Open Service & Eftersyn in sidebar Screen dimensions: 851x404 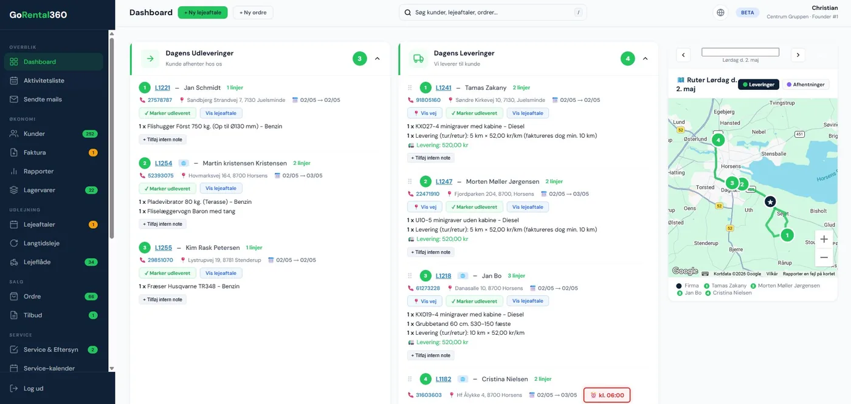click(53, 349)
